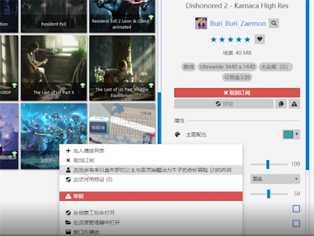
Task: Open the 主题配色 color swatch dropdown
Action: (x=291, y=134)
